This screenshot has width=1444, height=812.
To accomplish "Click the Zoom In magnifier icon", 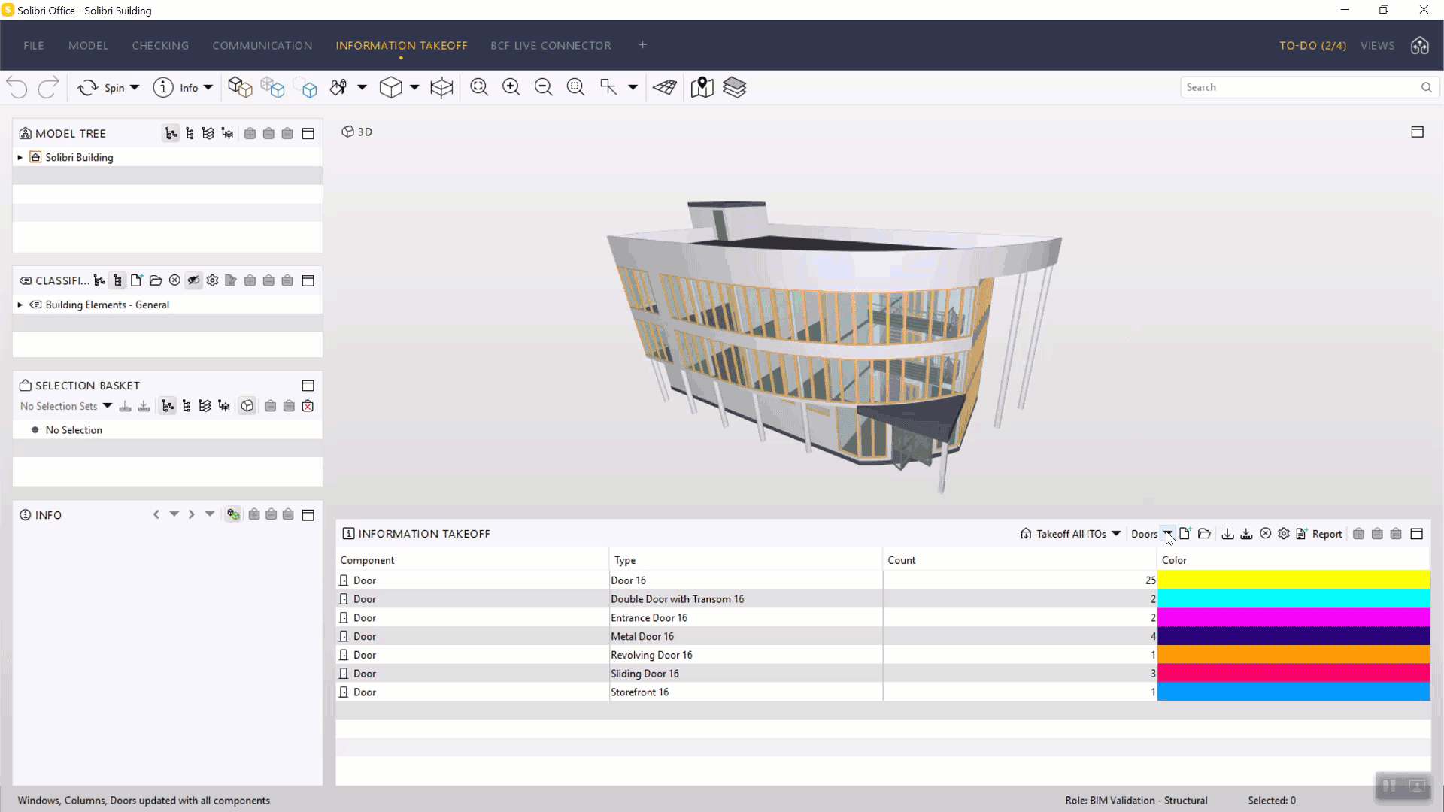I will pyautogui.click(x=511, y=87).
